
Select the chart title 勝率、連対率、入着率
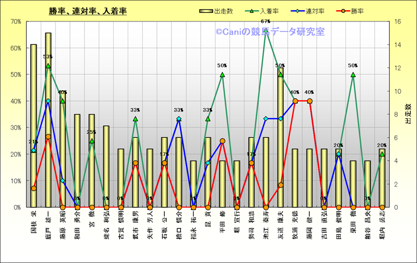tap(88, 11)
